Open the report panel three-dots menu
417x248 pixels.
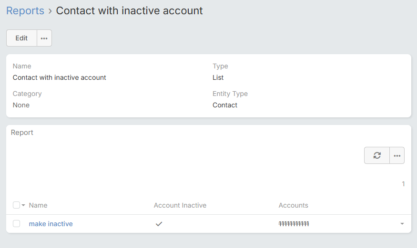tap(397, 155)
